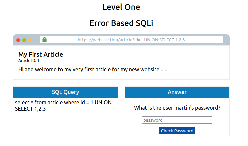Click the UNION SELECT 1,2,3 text in URL
248x146 pixels.
click(x=164, y=40)
